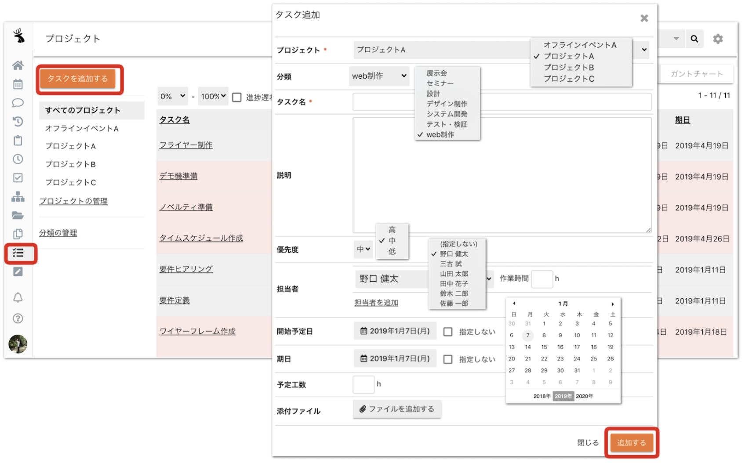742x463 pixels.
Task: Open ガントチャート view
Action: pos(696,74)
